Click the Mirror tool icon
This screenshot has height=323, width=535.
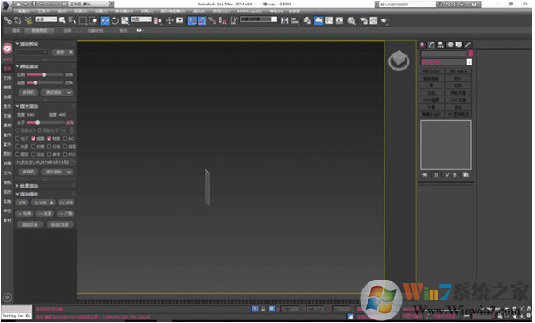pyautogui.click(x=284, y=20)
